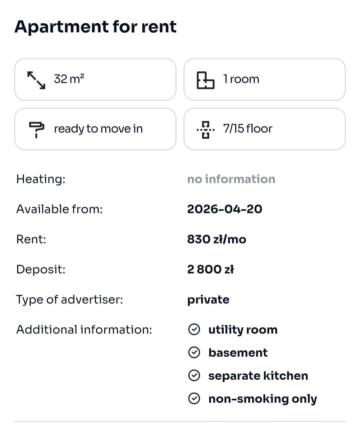Image resolution: width=360 pixels, height=429 pixels.
Task: Click the building floor level icon
Action: pyautogui.click(x=206, y=129)
